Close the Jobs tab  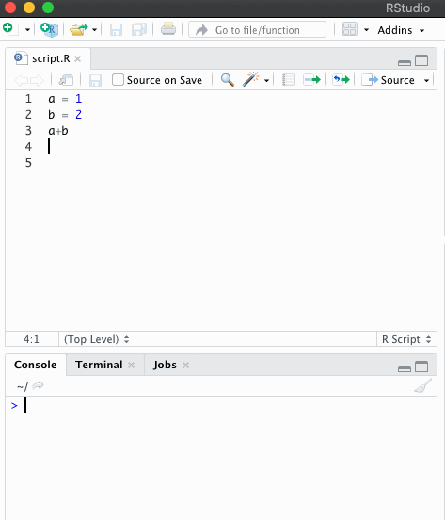pos(185,366)
